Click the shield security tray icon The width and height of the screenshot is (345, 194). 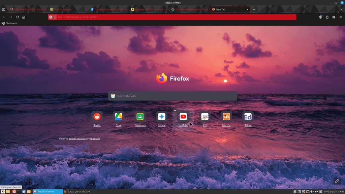pos(304,192)
